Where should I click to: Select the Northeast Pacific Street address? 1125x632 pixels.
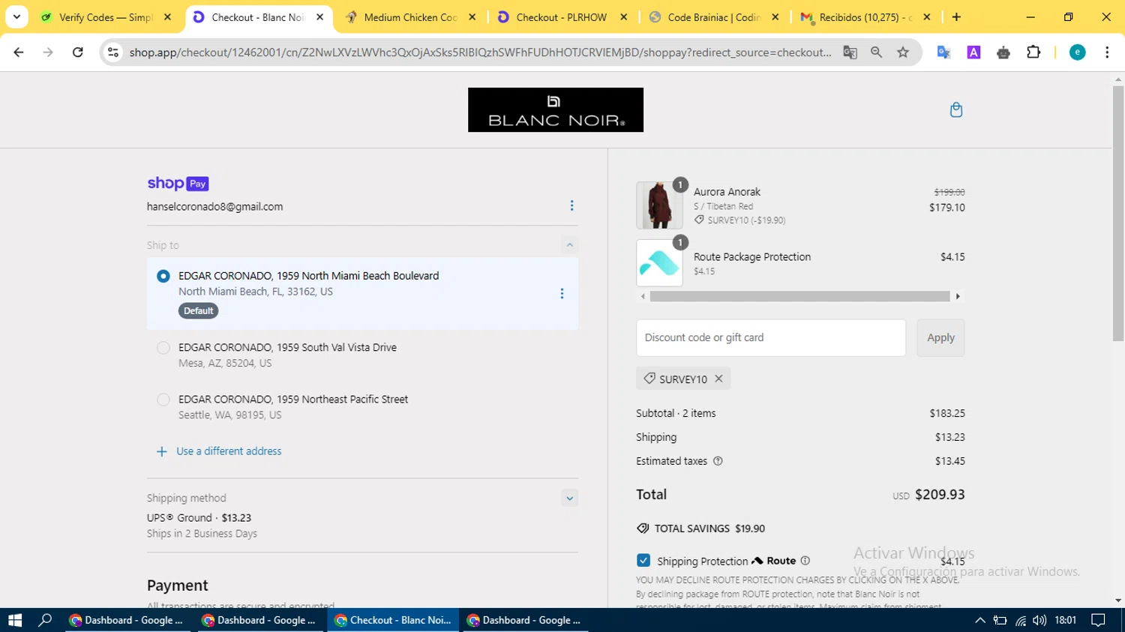(163, 400)
